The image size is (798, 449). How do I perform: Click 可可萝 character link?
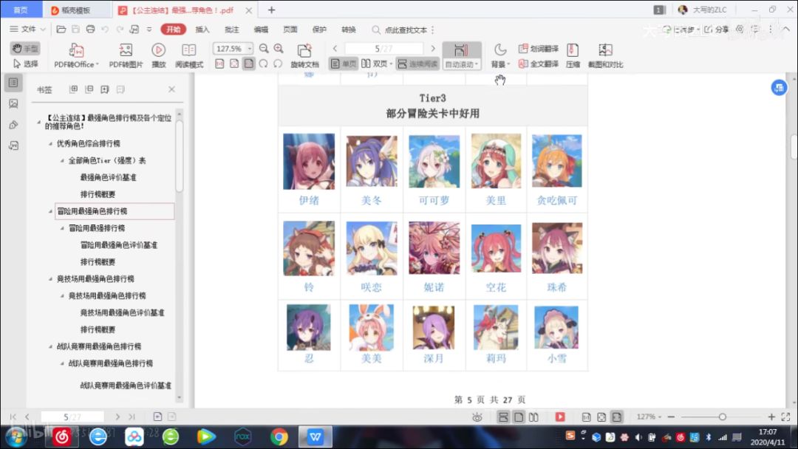(x=434, y=200)
